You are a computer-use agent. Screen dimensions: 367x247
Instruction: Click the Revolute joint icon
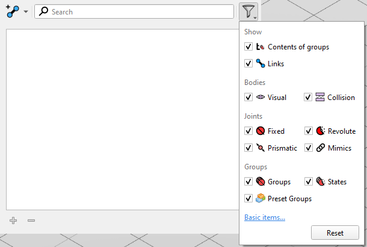[321, 131]
